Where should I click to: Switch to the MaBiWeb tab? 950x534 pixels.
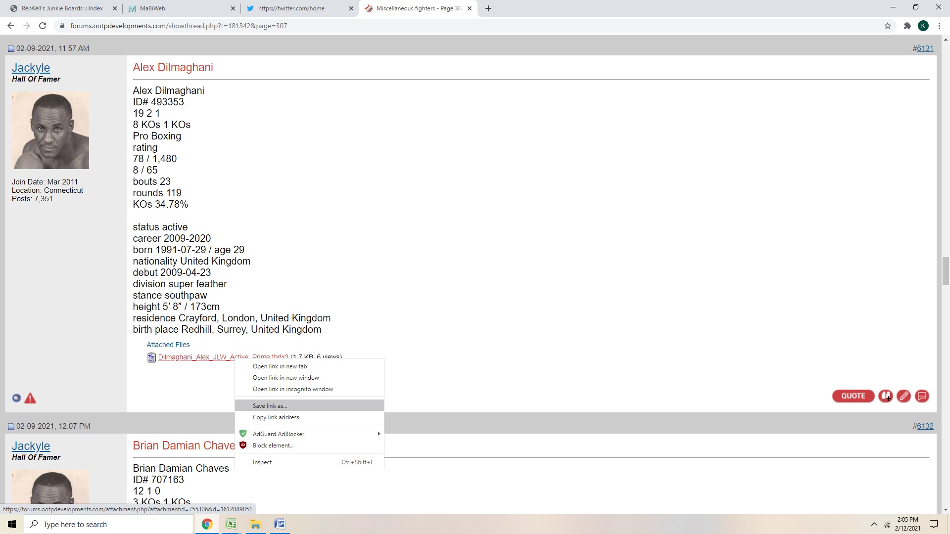click(181, 8)
